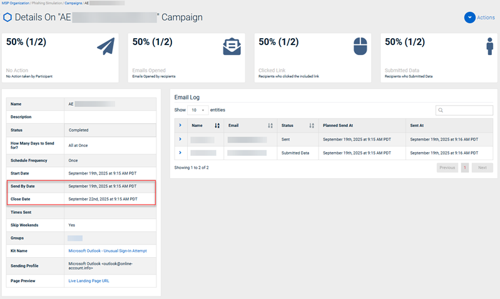500x299 pixels.
Task: Navigate to Campaigns breadcrumb link
Action: point(73,3)
